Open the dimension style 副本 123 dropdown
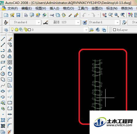The image size is (137, 134). pos(78,22)
